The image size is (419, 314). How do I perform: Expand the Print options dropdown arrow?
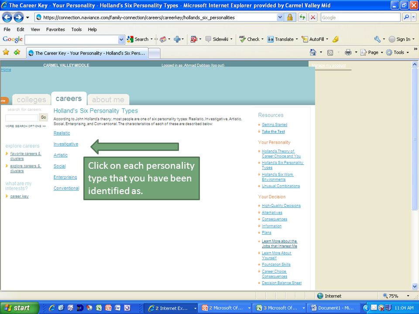coord(356,53)
